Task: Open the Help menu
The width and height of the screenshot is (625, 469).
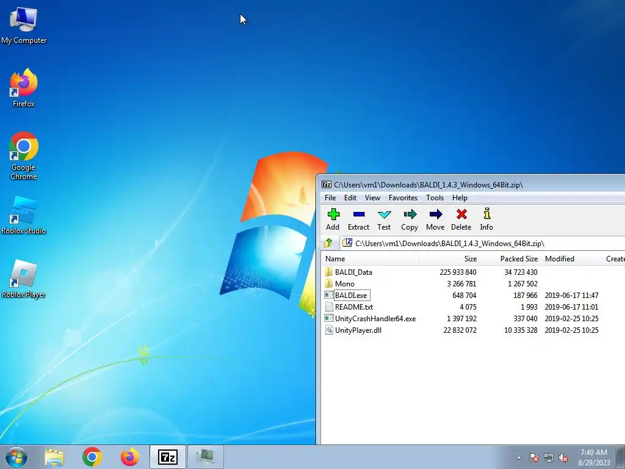Action: pos(460,198)
